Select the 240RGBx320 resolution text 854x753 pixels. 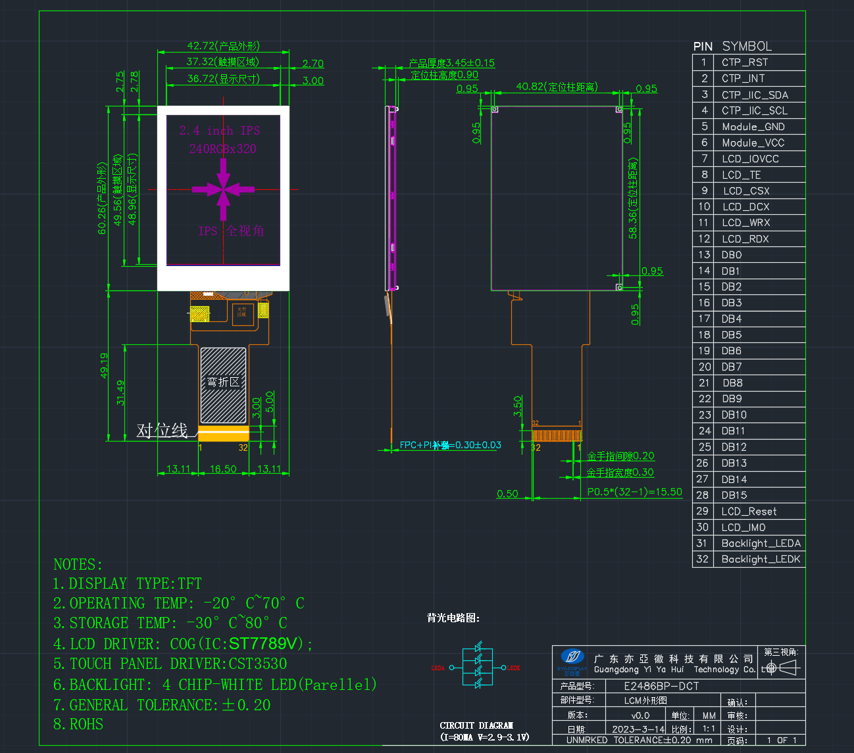(223, 148)
